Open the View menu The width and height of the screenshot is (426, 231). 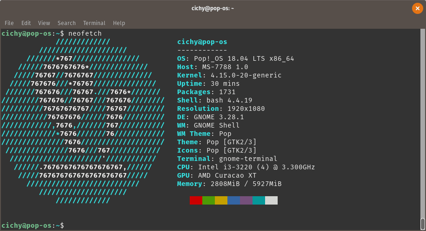pos(44,23)
